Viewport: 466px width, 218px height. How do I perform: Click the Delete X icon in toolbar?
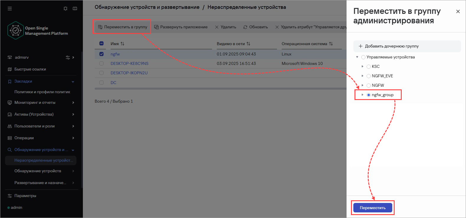(217, 27)
